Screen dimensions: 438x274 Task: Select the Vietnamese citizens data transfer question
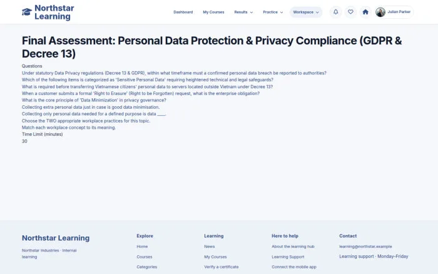[x=147, y=86]
